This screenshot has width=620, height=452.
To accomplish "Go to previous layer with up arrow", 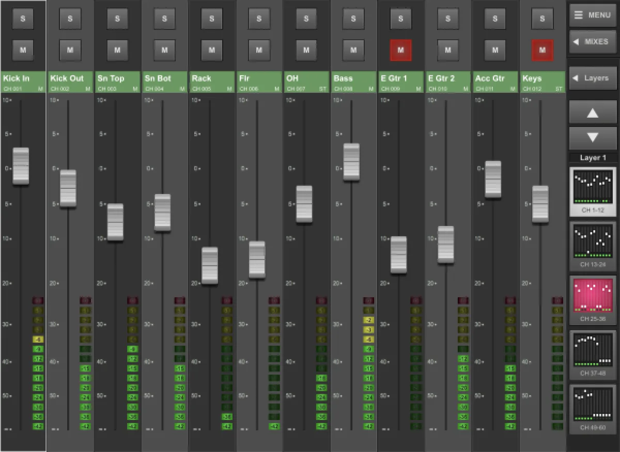I will [x=593, y=112].
